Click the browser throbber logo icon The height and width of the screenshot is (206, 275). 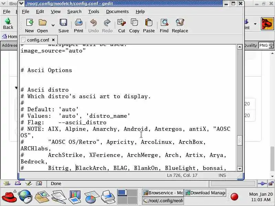(267, 24)
